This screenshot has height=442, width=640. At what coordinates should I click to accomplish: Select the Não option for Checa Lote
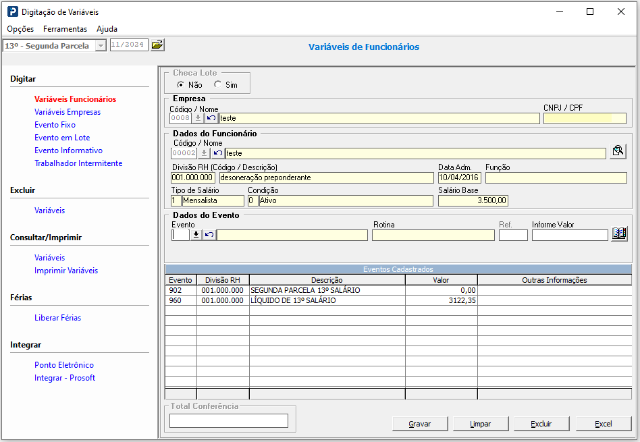(x=181, y=85)
